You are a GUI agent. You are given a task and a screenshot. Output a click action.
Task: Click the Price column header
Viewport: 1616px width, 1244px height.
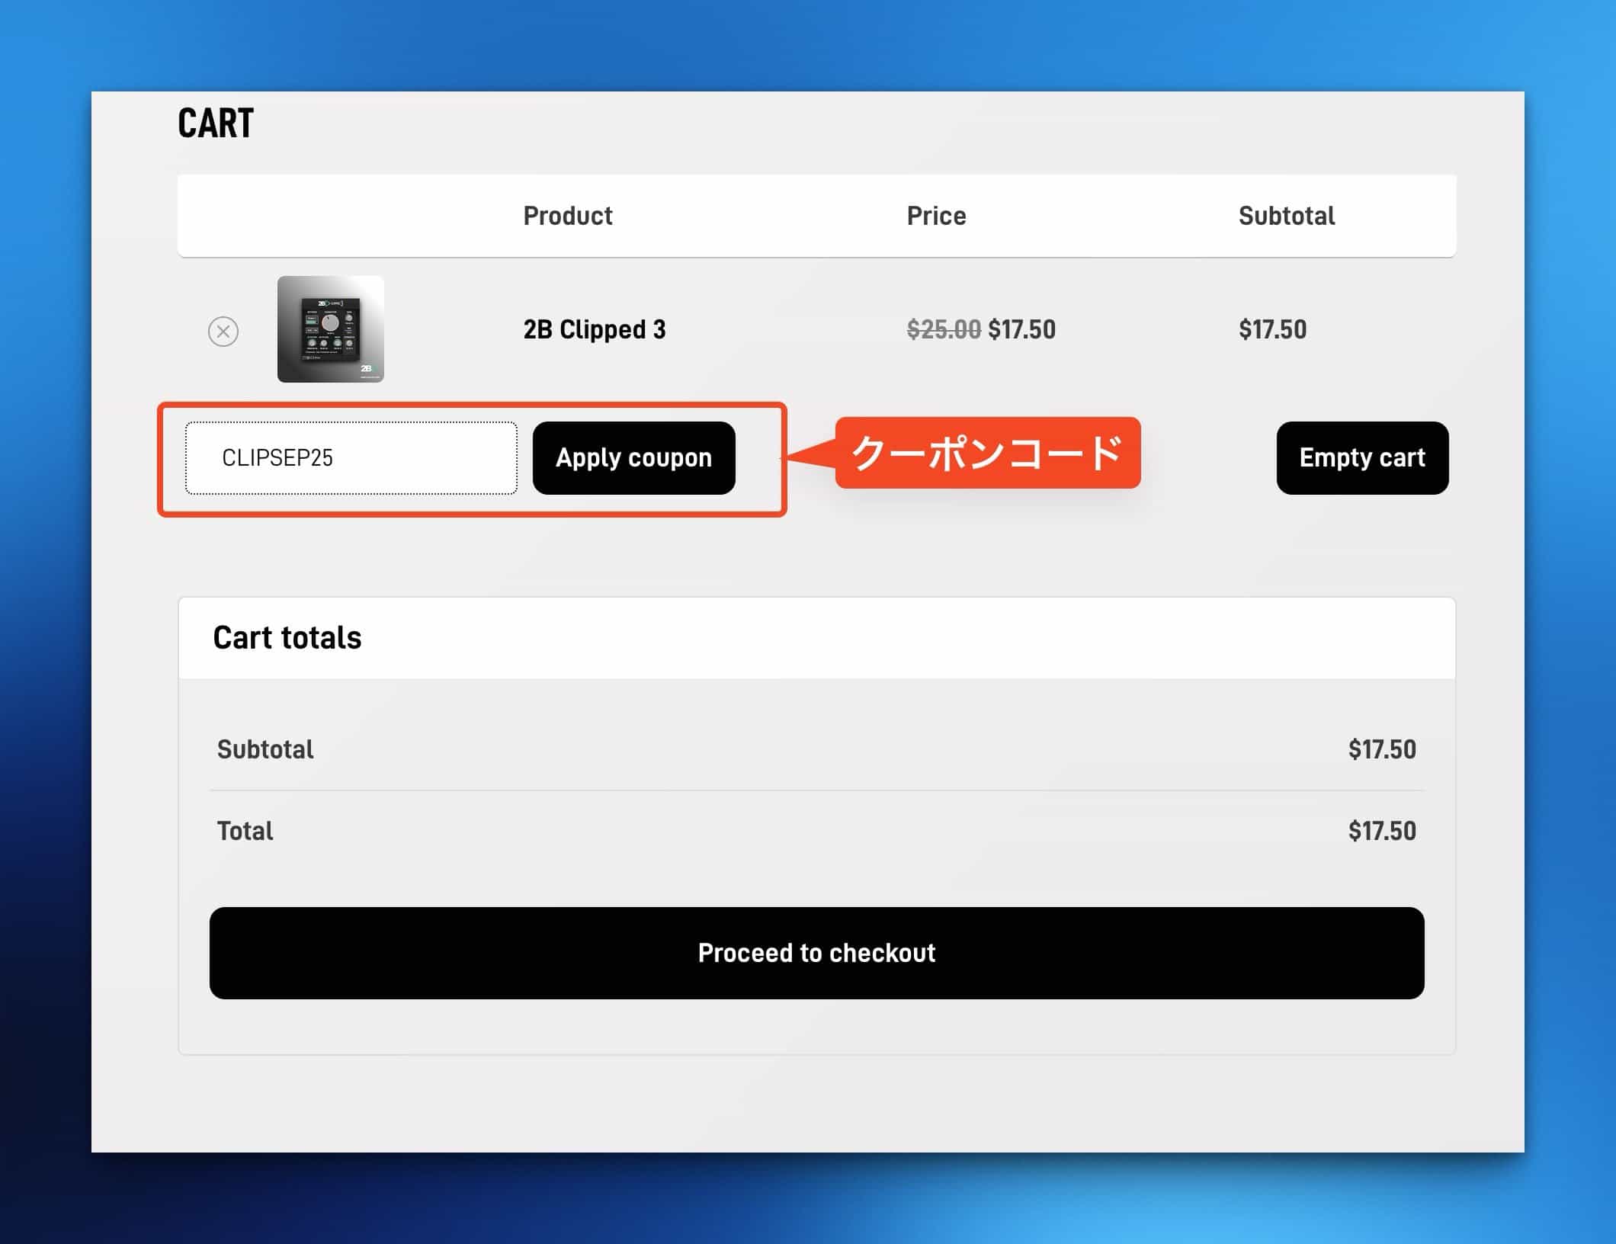[936, 216]
